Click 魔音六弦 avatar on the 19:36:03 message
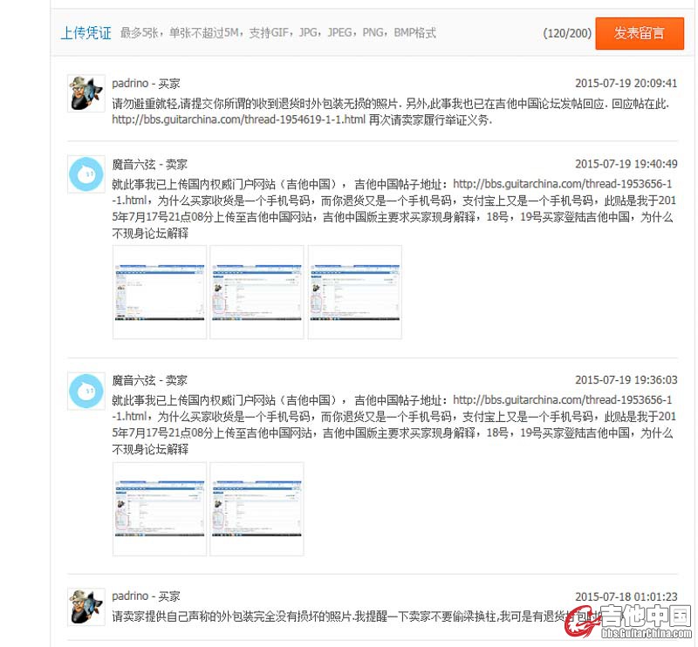The image size is (698, 647). pyautogui.click(x=86, y=391)
